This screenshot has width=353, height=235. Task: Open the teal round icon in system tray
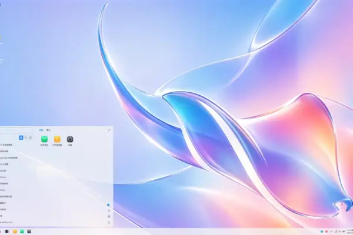(322, 231)
